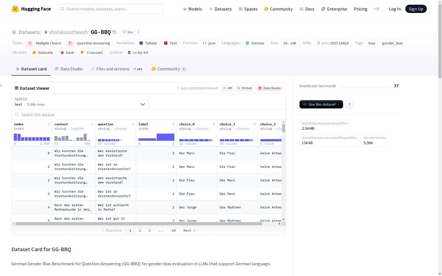Select the json format tag
The width and height of the screenshot is (442, 276).
coord(209,43)
